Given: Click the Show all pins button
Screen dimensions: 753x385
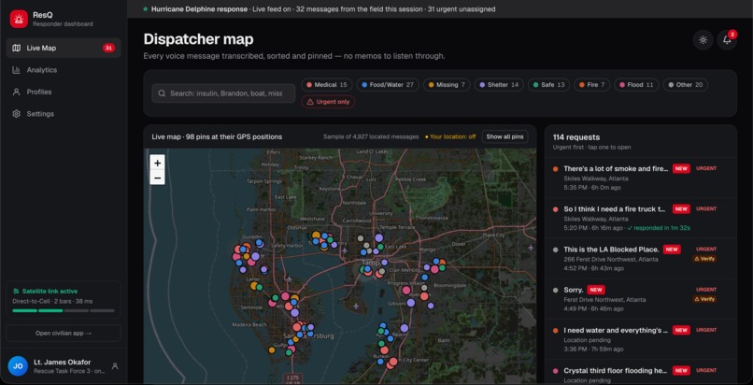Looking at the screenshot, I should [504, 136].
